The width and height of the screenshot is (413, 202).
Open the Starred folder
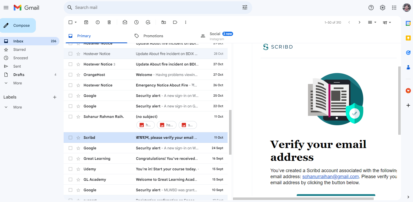pyautogui.click(x=19, y=50)
